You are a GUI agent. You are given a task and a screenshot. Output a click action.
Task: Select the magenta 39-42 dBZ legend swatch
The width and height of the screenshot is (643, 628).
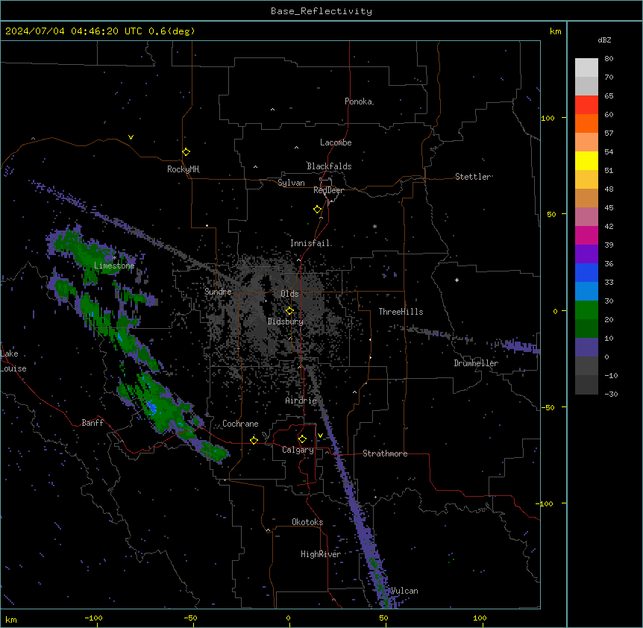[x=586, y=235]
